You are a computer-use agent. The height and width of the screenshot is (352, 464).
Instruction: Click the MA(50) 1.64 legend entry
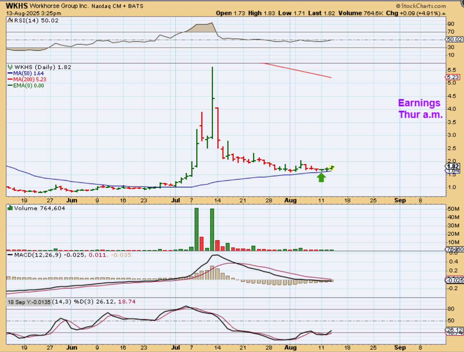(28, 73)
